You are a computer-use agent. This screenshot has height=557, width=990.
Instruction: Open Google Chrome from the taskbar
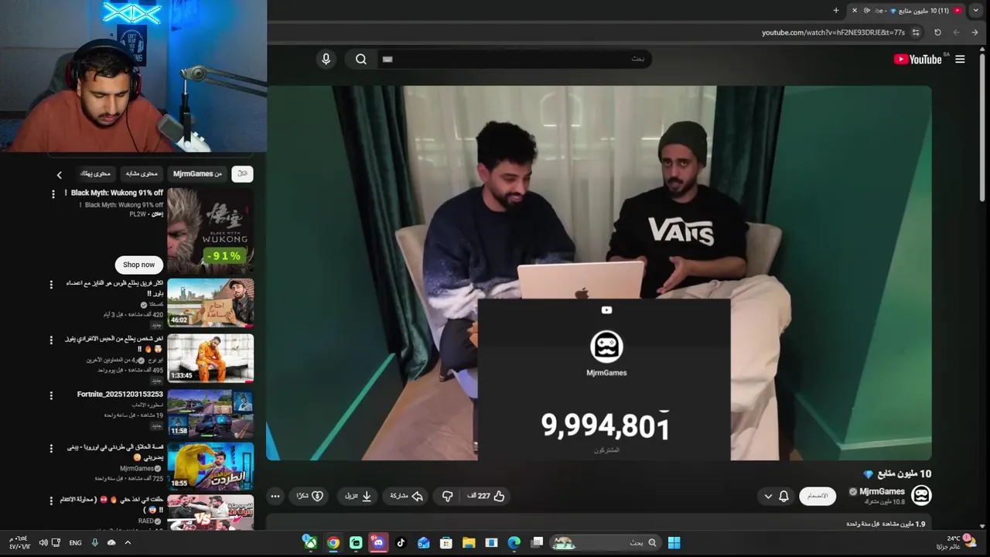tap(333, 543)
